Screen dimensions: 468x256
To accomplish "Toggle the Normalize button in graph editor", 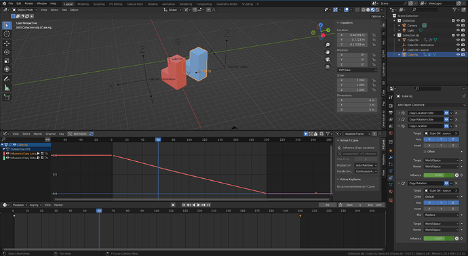I will (77, 134).
